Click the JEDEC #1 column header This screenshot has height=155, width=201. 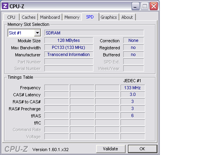tap(132, 81)
